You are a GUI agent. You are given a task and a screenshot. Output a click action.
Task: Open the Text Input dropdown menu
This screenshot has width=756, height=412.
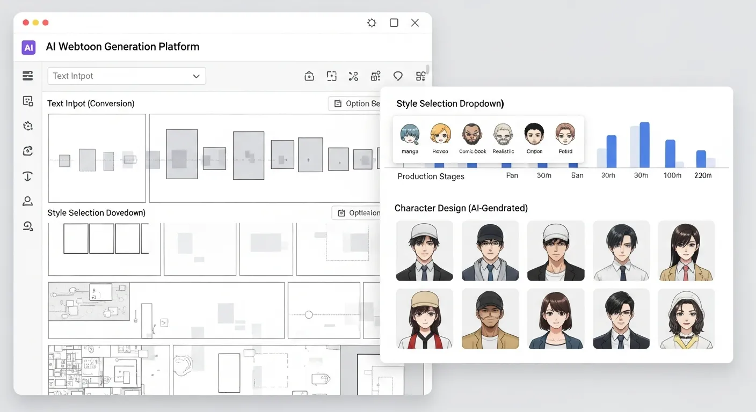127,76
